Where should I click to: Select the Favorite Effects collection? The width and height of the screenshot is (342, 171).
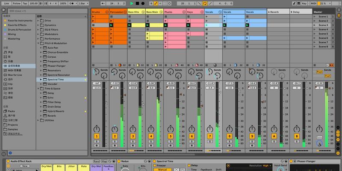[x=17, y=25]
